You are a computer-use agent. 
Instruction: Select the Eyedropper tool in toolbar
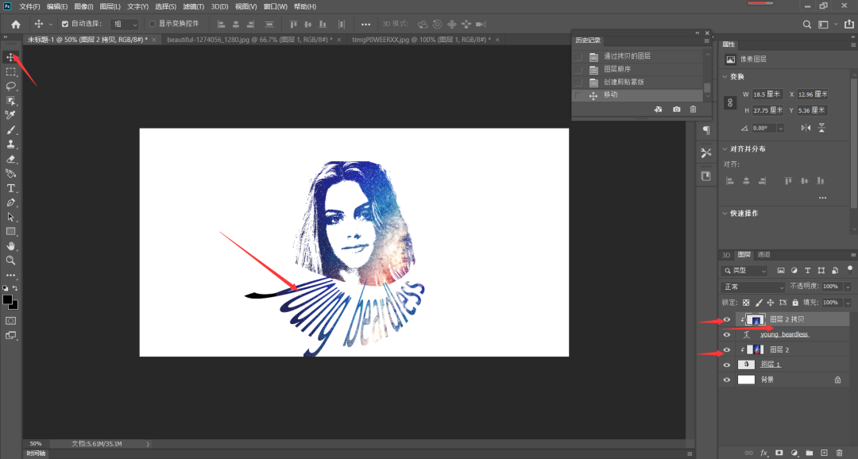[x=11, y=115]
